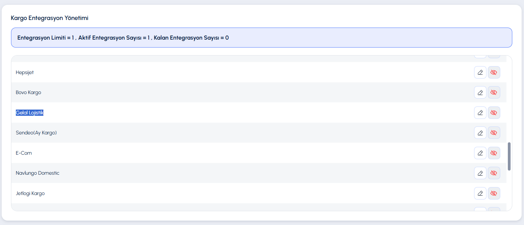Select the Hepsijet row name
The image size is (524, 225).
pos(25,72)
